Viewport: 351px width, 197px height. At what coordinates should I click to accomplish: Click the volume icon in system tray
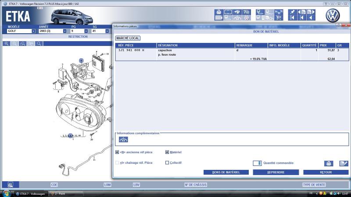coord(339,193)
